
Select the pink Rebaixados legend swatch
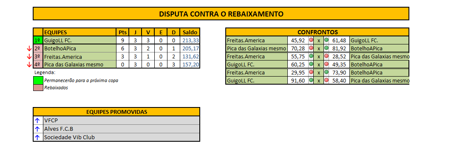(38, 88)
